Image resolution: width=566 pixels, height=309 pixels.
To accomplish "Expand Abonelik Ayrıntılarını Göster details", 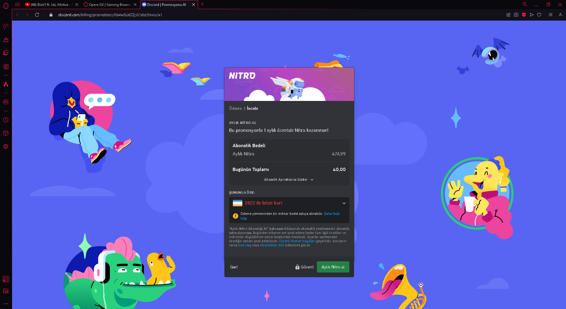I will pyautogui.click(x=289, y=180).
